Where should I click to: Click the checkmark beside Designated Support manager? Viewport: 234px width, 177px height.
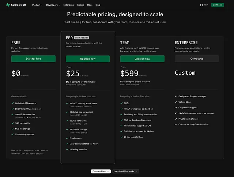(x=176, y=97)
